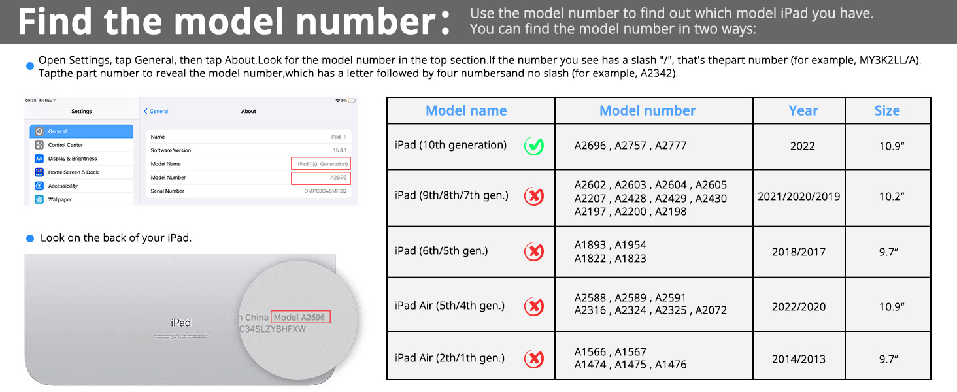Click the Wallpaper icon in the sidebar
957x392 pixels.
[x=40, y=199]
